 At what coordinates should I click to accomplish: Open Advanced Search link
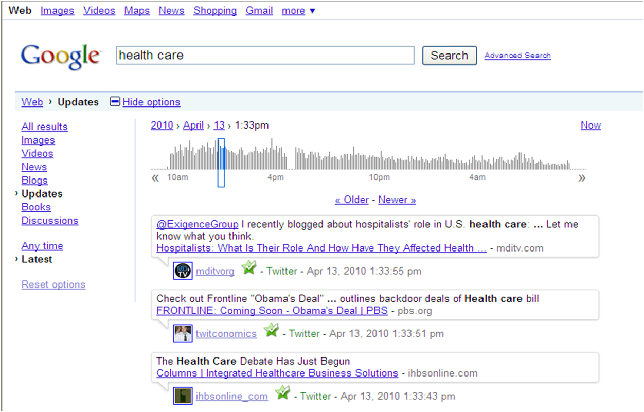pos(517,55)
